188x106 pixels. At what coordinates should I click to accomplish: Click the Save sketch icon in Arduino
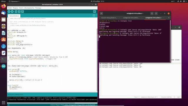coord(22,11)
